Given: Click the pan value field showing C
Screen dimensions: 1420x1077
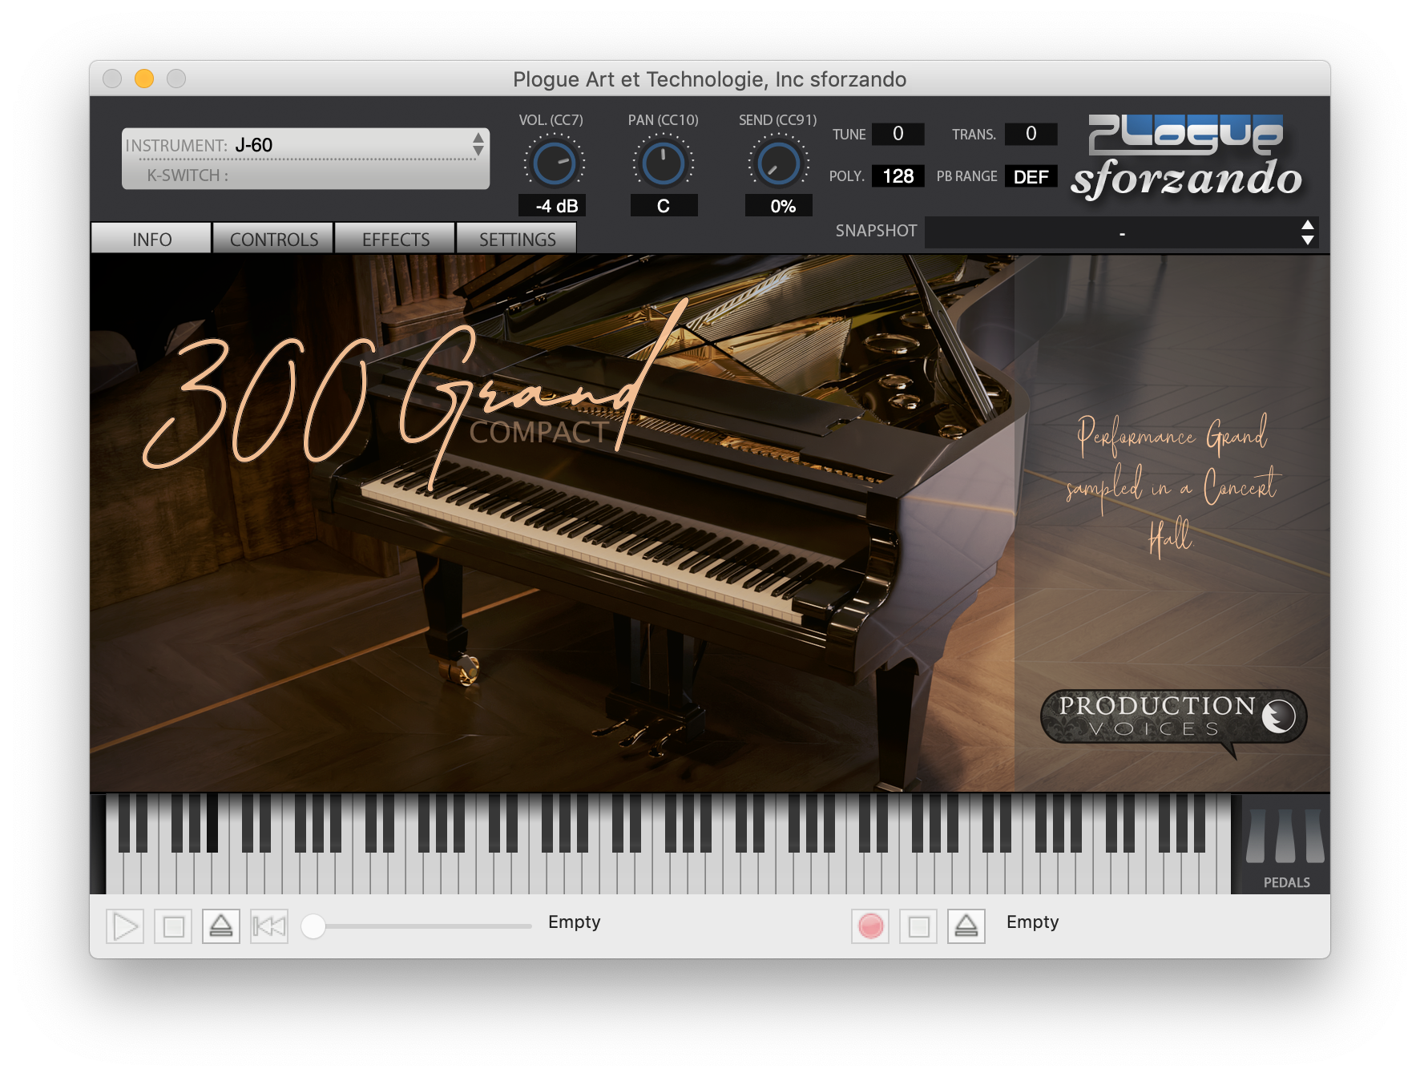Looking at the screenshot, I should point(664,206).
